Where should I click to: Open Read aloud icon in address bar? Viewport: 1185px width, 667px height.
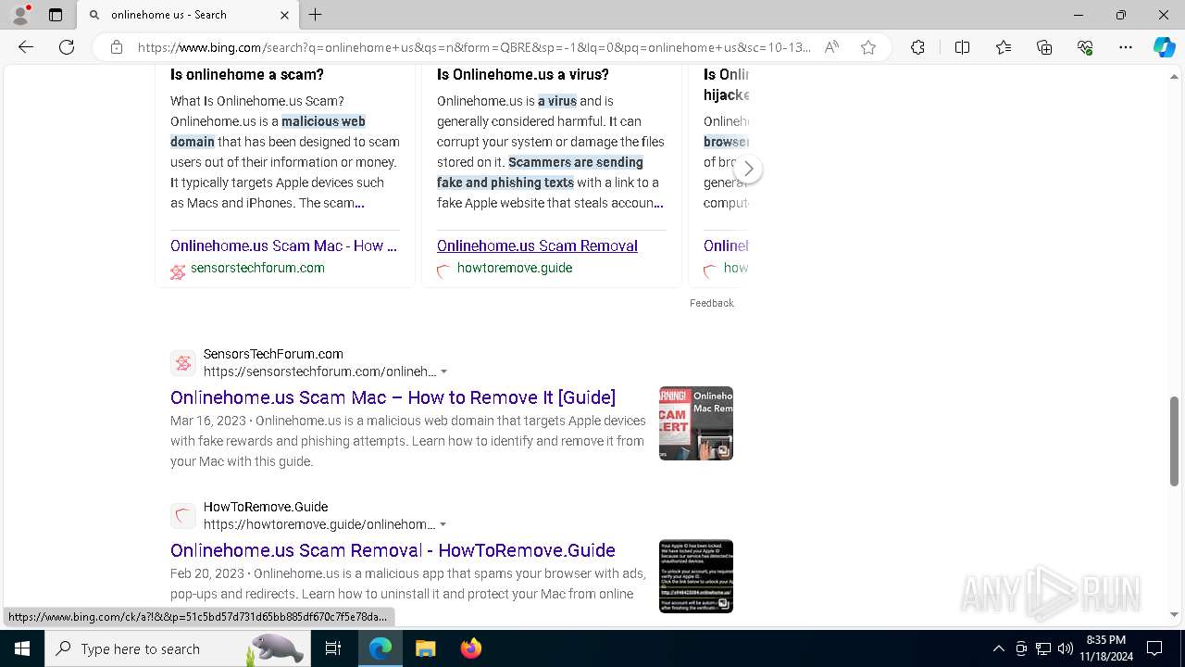pos(831,47)
